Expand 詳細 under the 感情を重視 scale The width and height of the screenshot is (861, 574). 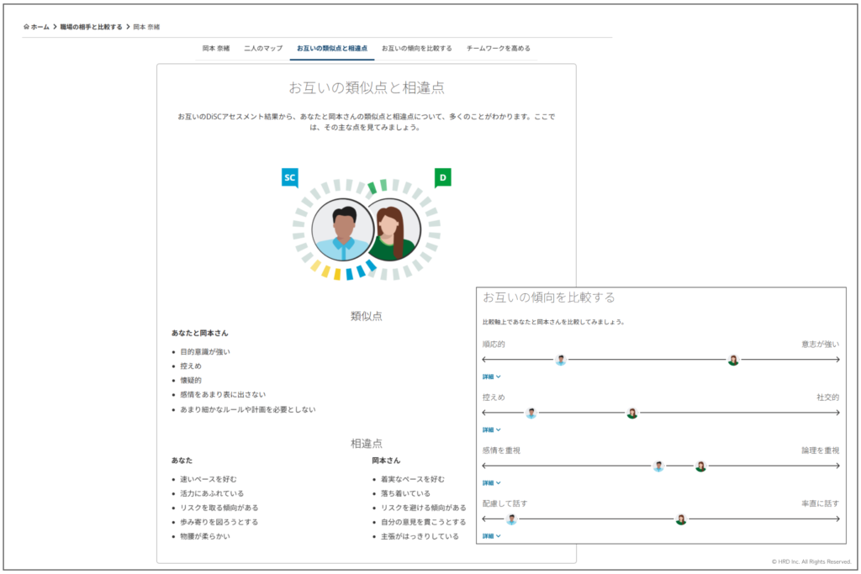click(x=491, y=482)
